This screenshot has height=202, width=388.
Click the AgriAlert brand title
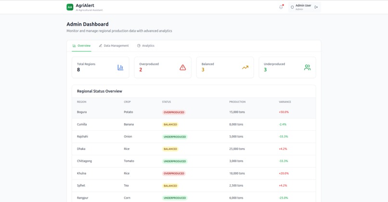point(85,5)
